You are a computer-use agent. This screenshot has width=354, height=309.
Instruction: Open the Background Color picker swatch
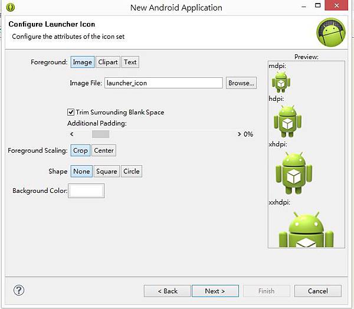86,190
